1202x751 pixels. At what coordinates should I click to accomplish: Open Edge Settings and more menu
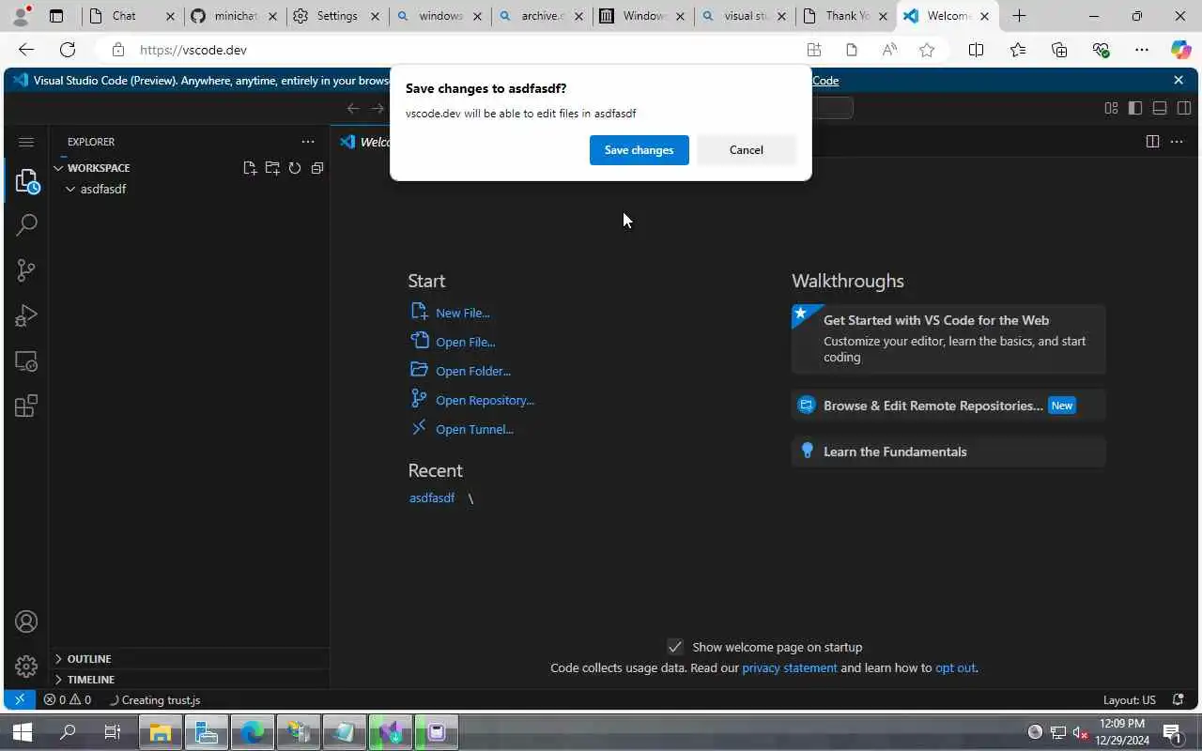1142,50
